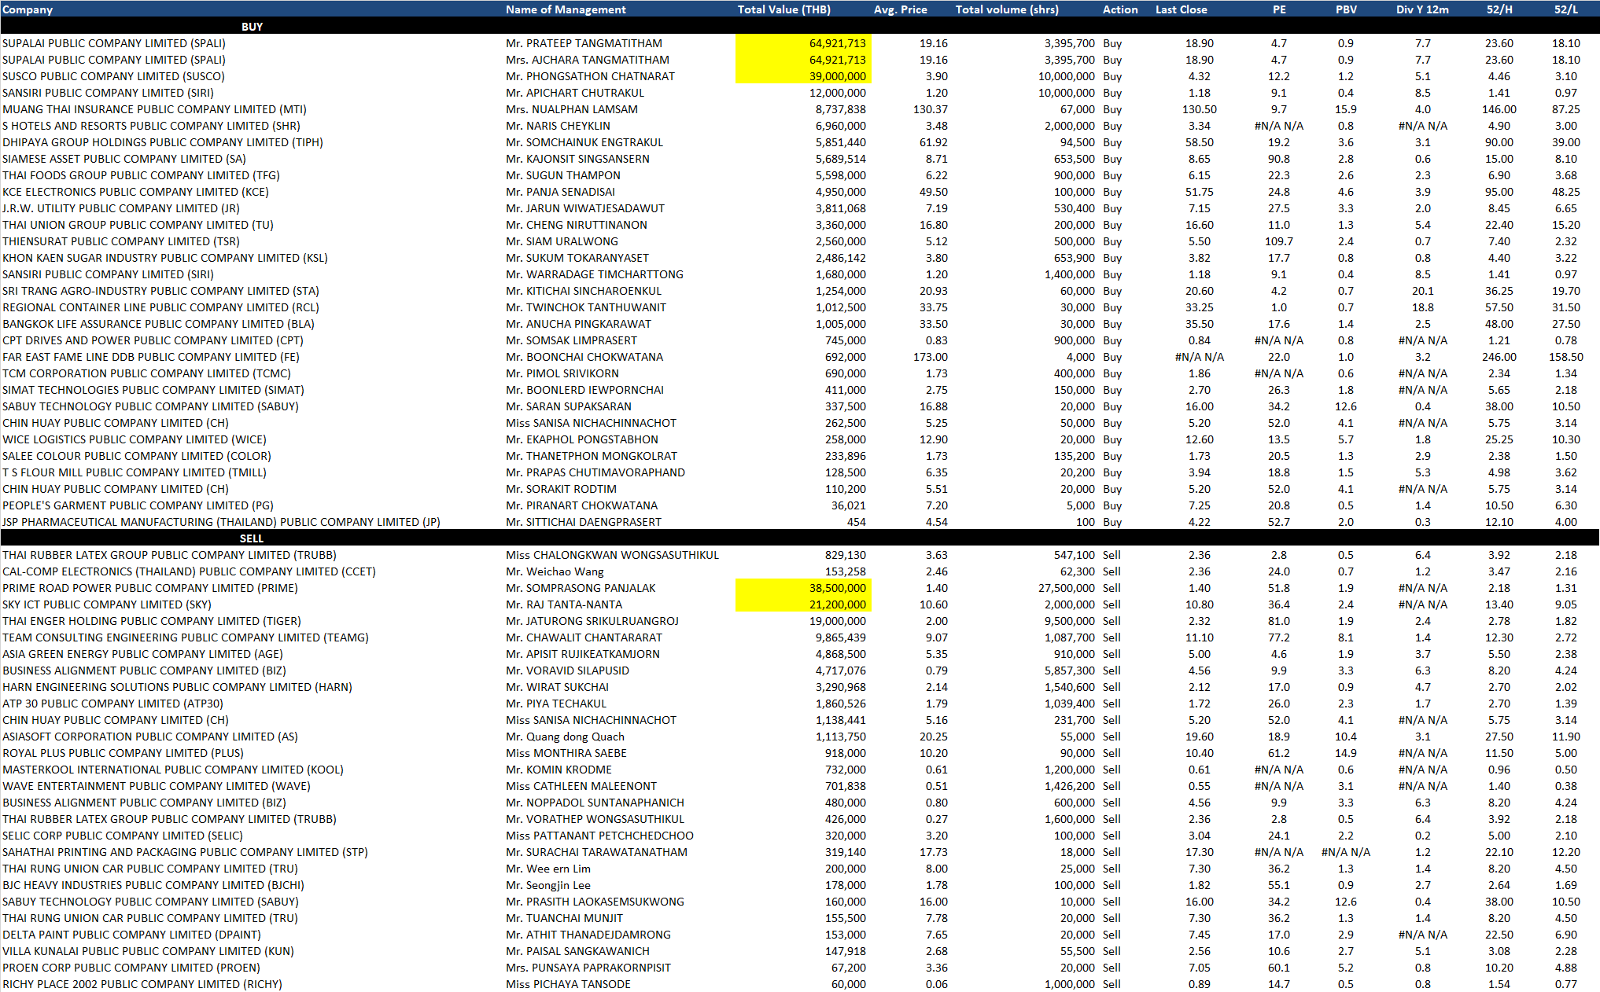The image size is (1600, 992).
Task: Select MUANG THAI INSURANCE company cell
Action: (154, 109)
